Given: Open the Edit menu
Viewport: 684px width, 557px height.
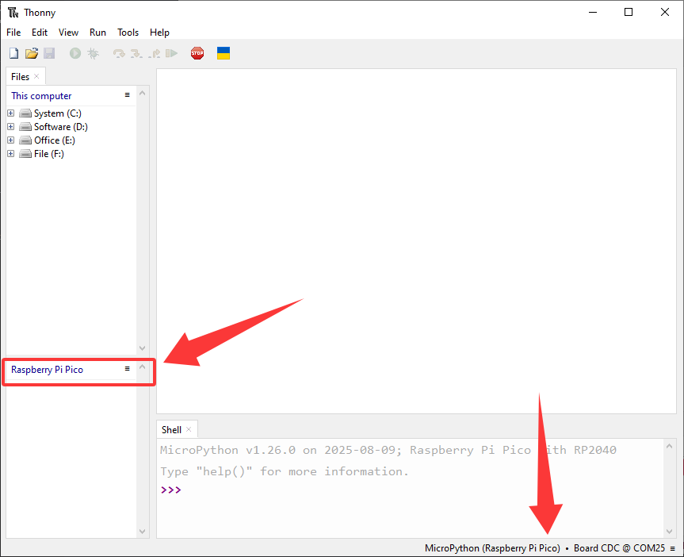Looking at the screenshot, I should coord(40,33).
